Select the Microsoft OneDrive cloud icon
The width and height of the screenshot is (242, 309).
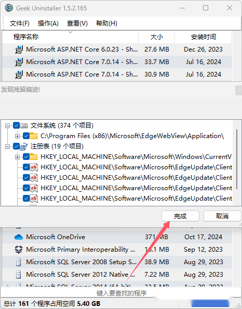[19, 237]
